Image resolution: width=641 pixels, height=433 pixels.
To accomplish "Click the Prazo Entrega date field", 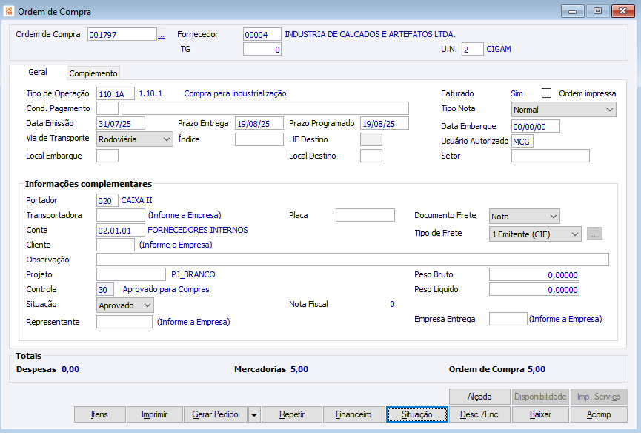I will (x=259, y=123).
